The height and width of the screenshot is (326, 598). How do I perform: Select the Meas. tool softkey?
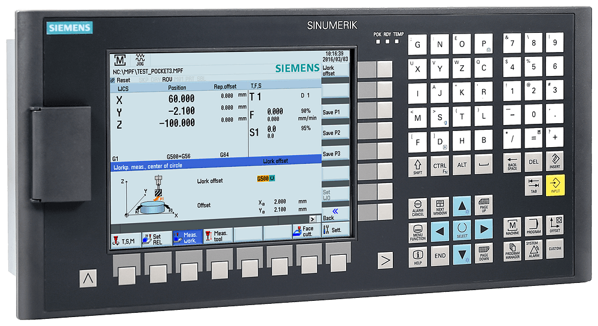pyautogui.click(x=218, y=236)
